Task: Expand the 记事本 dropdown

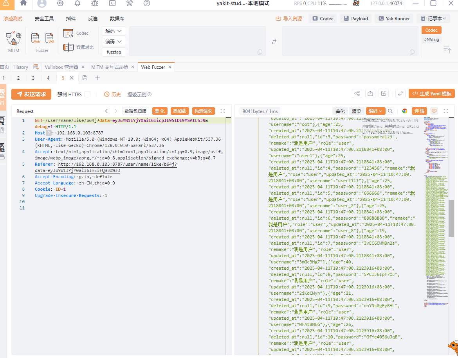Action: click(x=433, y=18)
